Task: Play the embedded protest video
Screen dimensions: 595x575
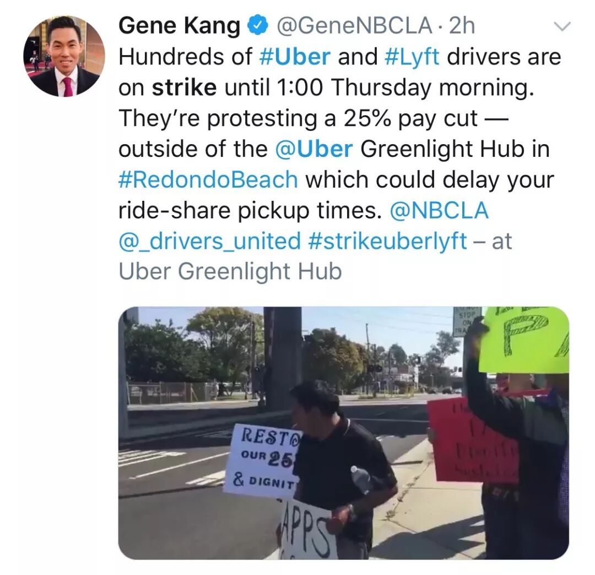Action: pos(343,433)
